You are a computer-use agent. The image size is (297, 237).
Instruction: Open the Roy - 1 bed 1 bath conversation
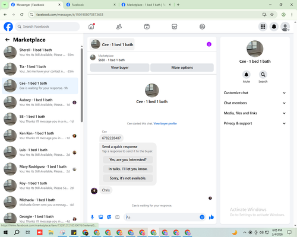point(40,185)
